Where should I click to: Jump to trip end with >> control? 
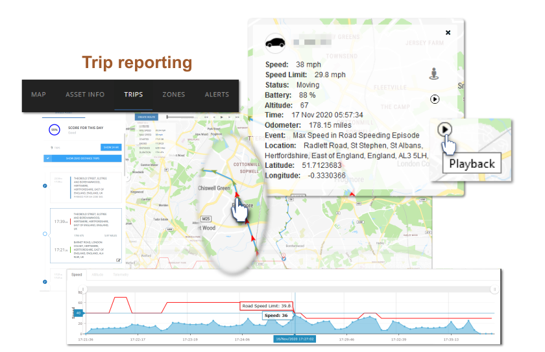click(x=237, y=117)
